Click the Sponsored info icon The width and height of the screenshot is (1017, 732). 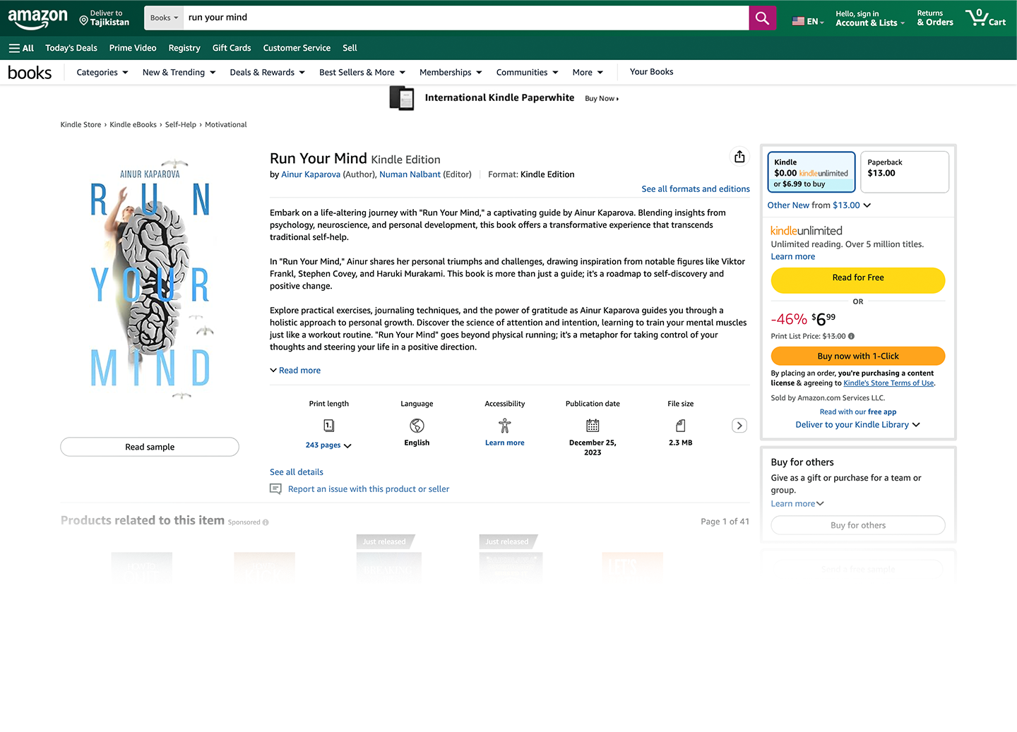click(266, 522)
